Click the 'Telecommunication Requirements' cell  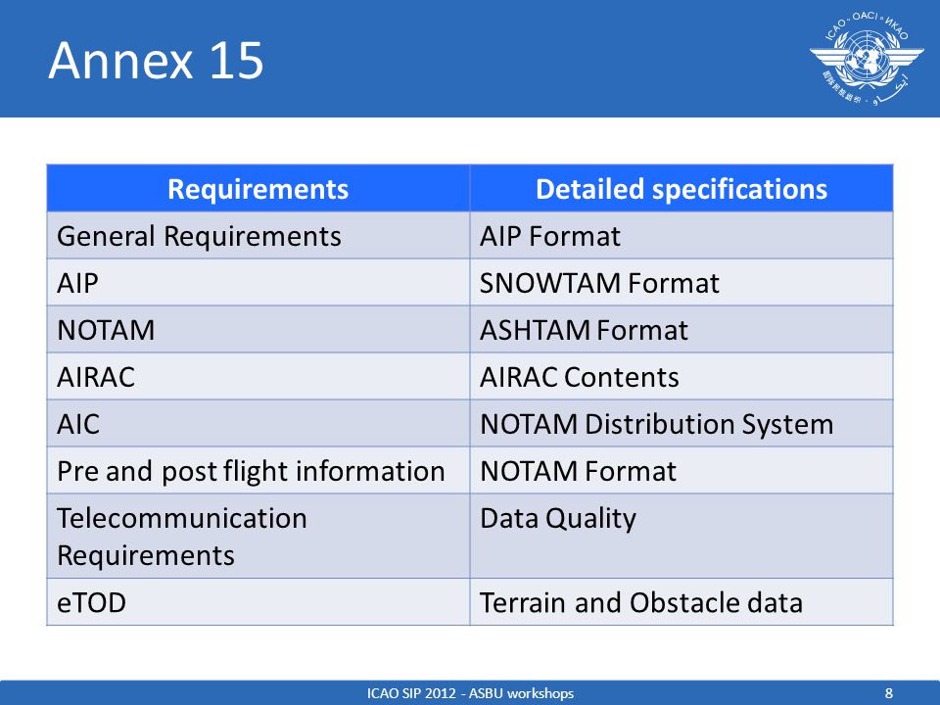click(258, 536)
